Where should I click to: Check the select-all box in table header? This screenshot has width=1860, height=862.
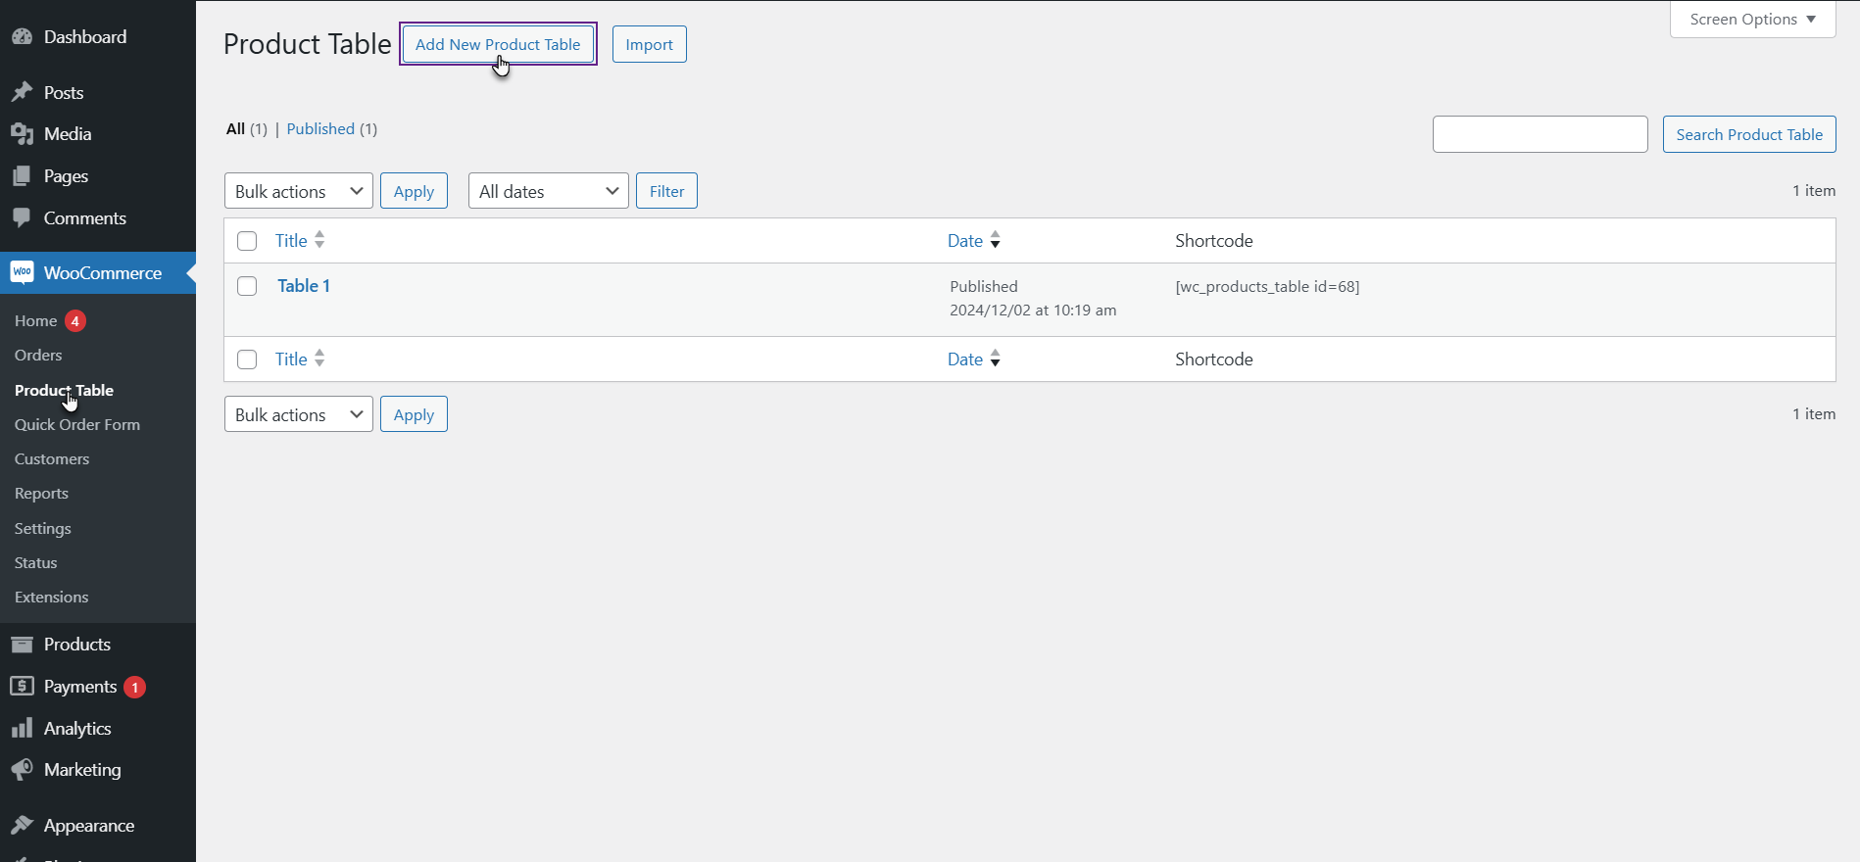(x=247, y=241)
